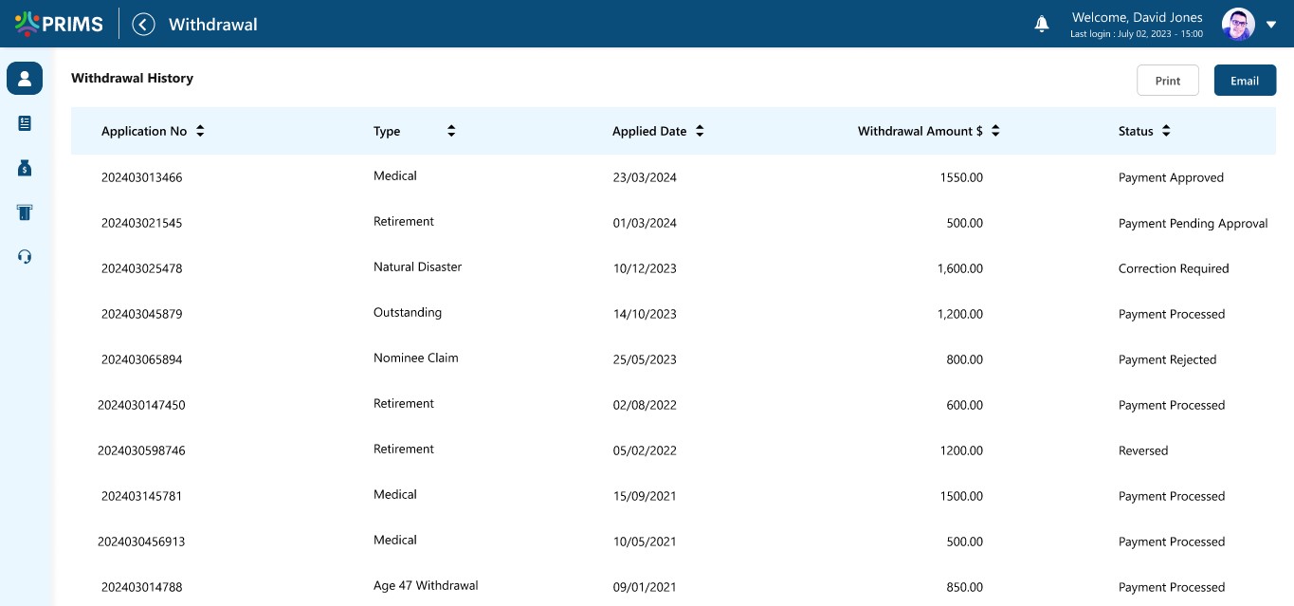Image resolution: width=1294 pixels, height=606 pixels.
Task: Click the PRIMS logo
Action: click(59, 24)
